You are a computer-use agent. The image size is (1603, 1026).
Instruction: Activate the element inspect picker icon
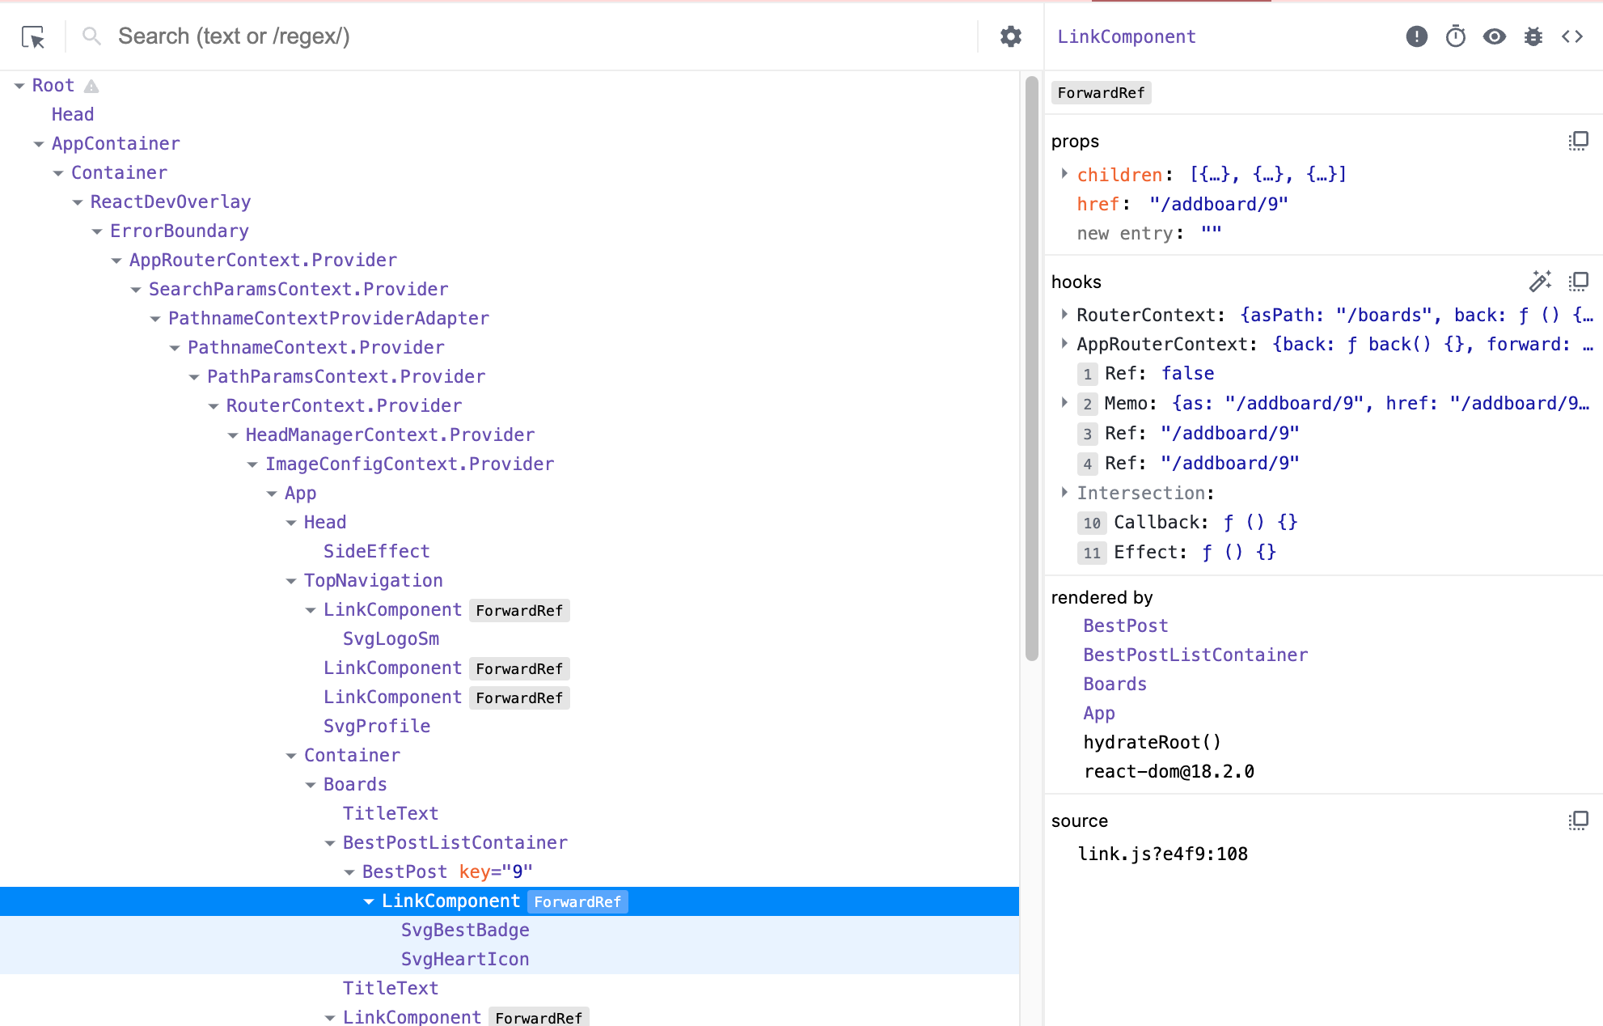click(33, 36)
